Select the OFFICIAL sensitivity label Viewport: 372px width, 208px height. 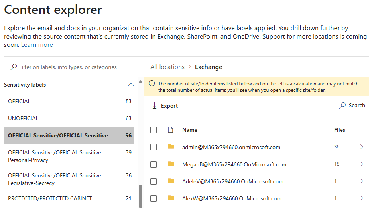tap(69, 101)
